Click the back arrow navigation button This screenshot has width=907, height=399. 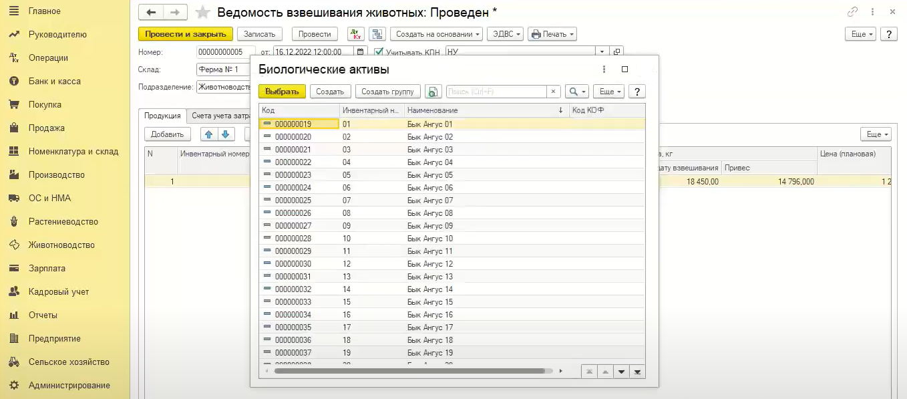point(151,13)
